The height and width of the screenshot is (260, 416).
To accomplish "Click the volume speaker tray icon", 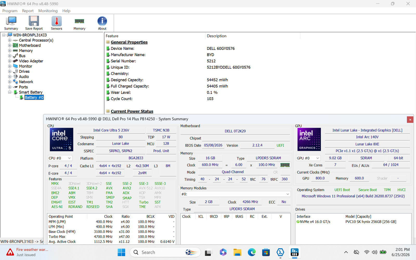I will pos(374,252).
